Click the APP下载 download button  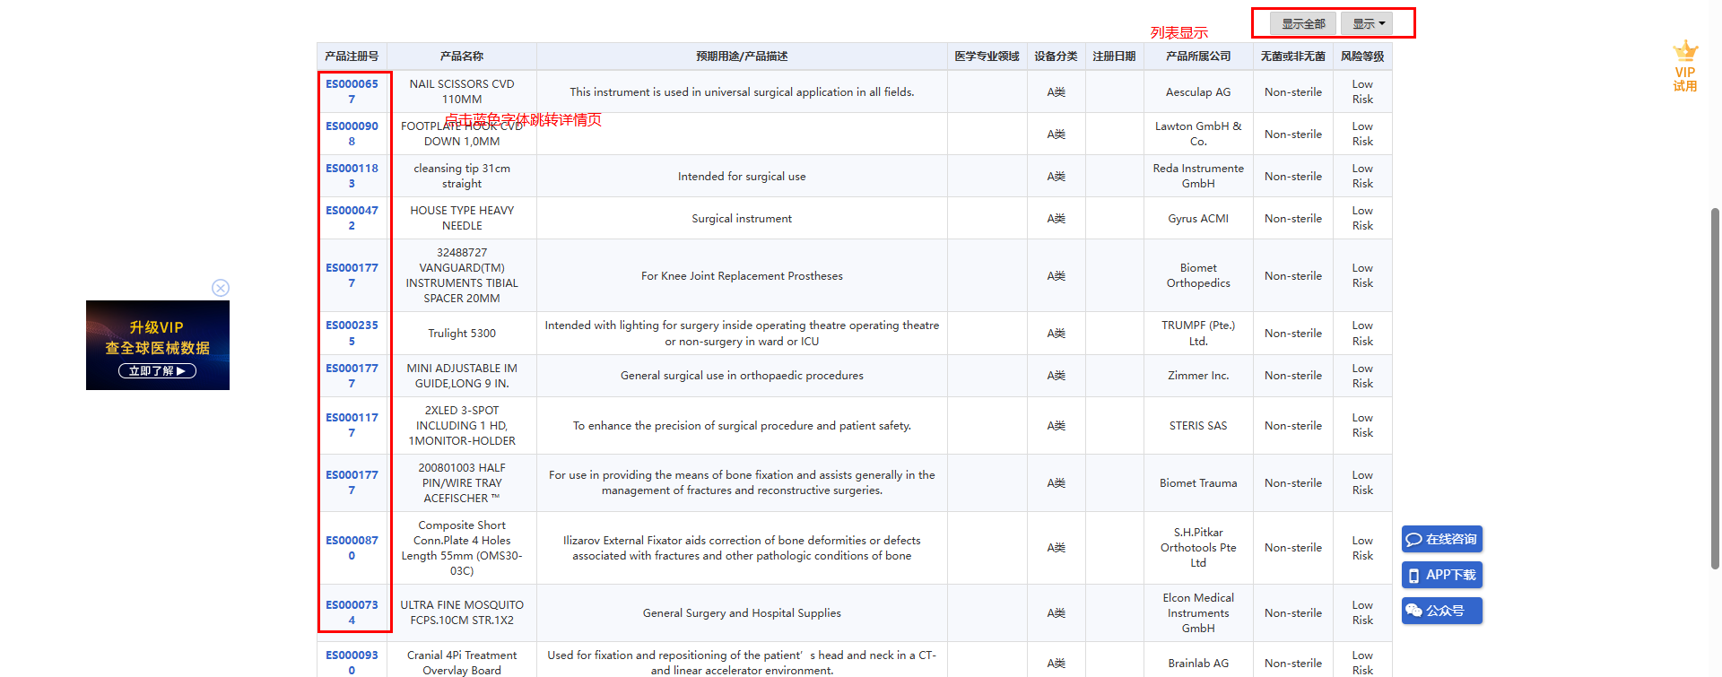[1442, 575]
